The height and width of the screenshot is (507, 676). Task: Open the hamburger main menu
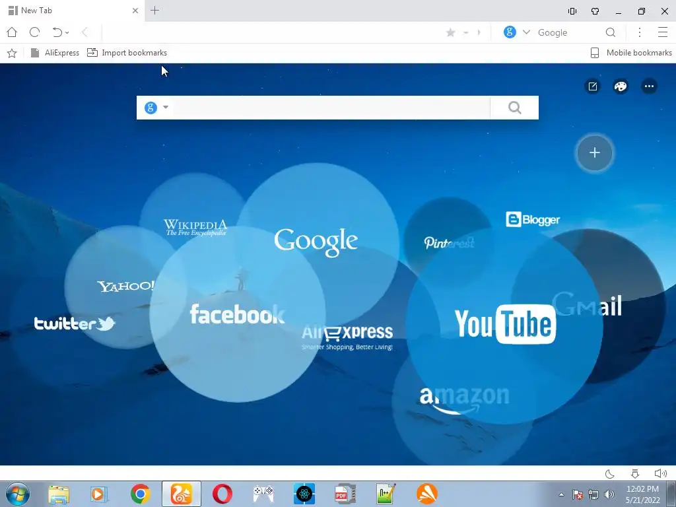coord(663,32)
